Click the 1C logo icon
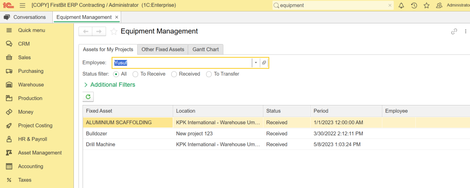470x188 pixels. pos(9,5)
